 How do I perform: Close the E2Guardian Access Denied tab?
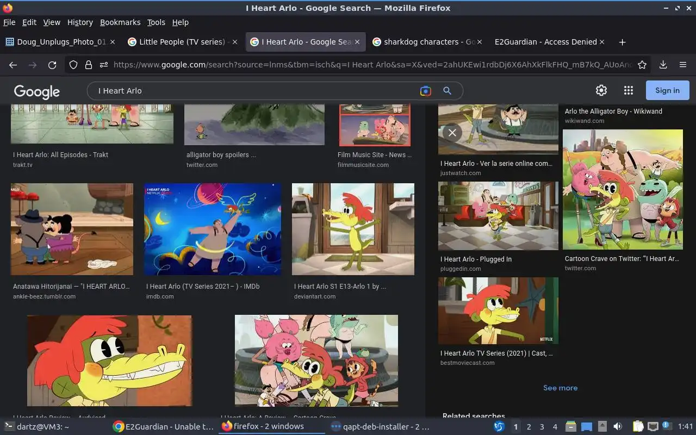pos(602,42)
